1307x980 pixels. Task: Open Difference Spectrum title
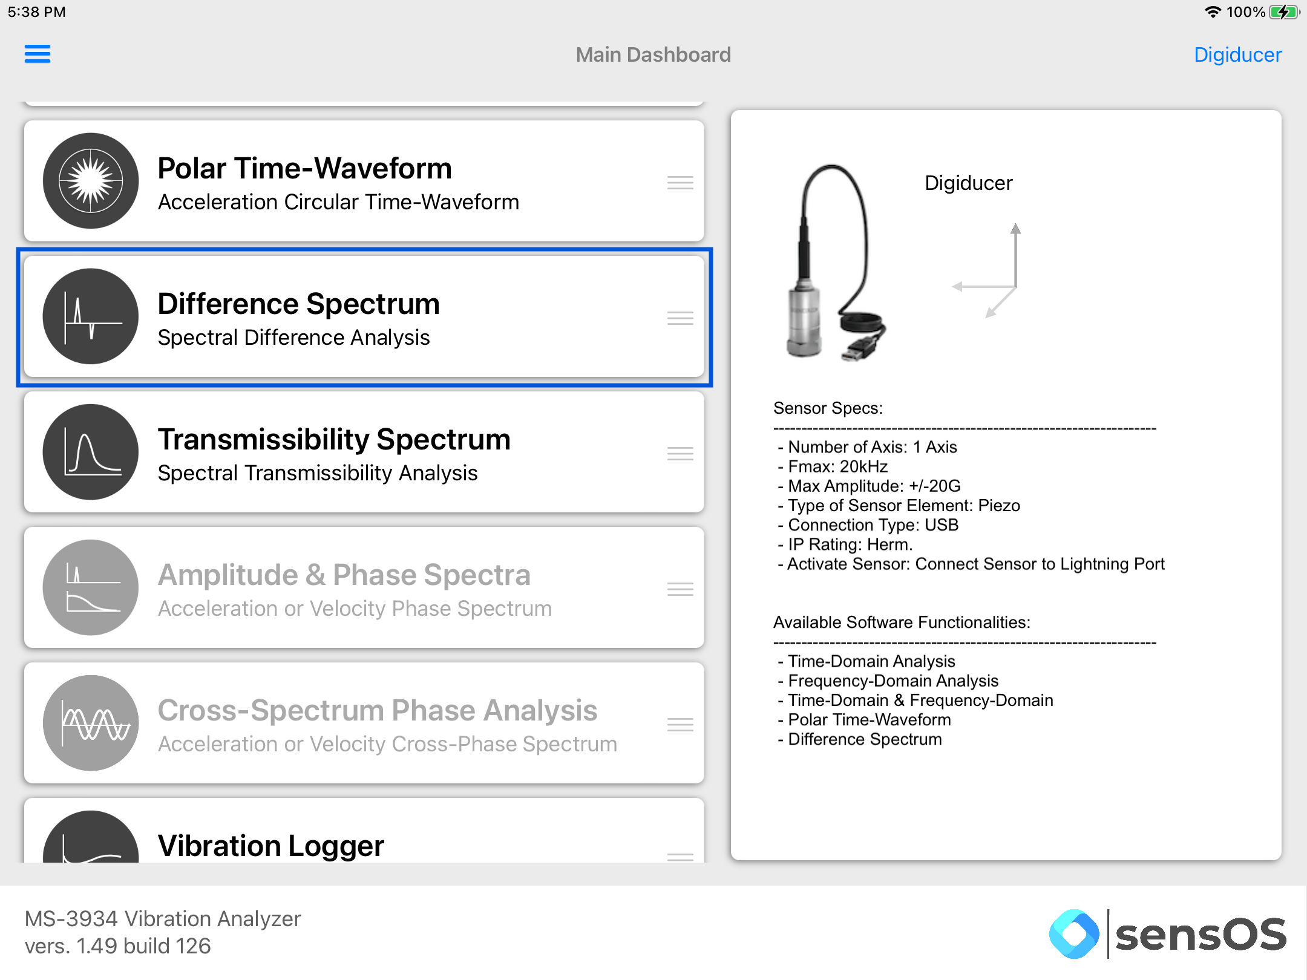(299, 304)
